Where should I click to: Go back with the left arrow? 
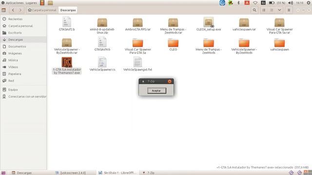(13, 10)
